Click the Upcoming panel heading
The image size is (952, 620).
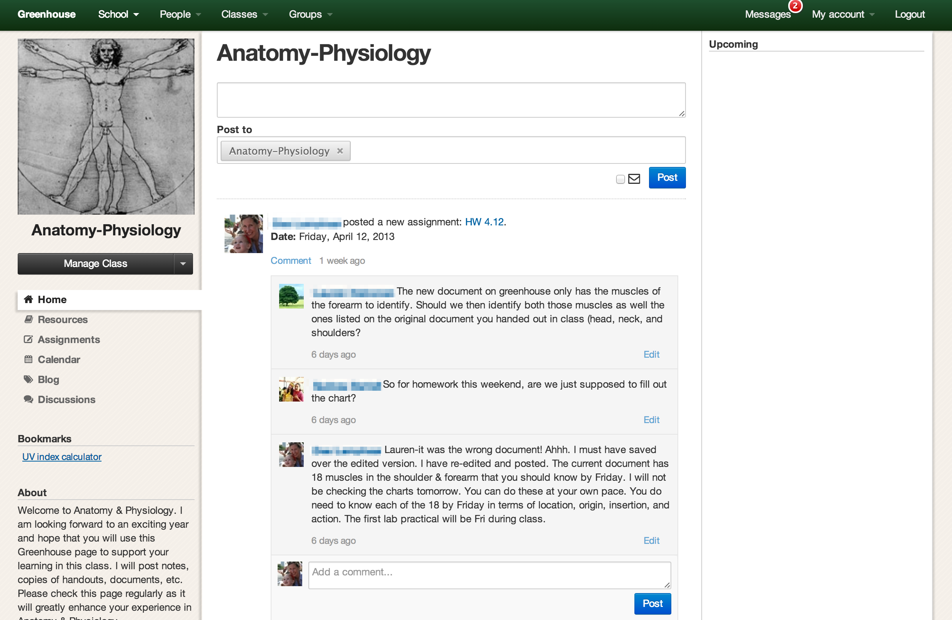click(733, 44)
